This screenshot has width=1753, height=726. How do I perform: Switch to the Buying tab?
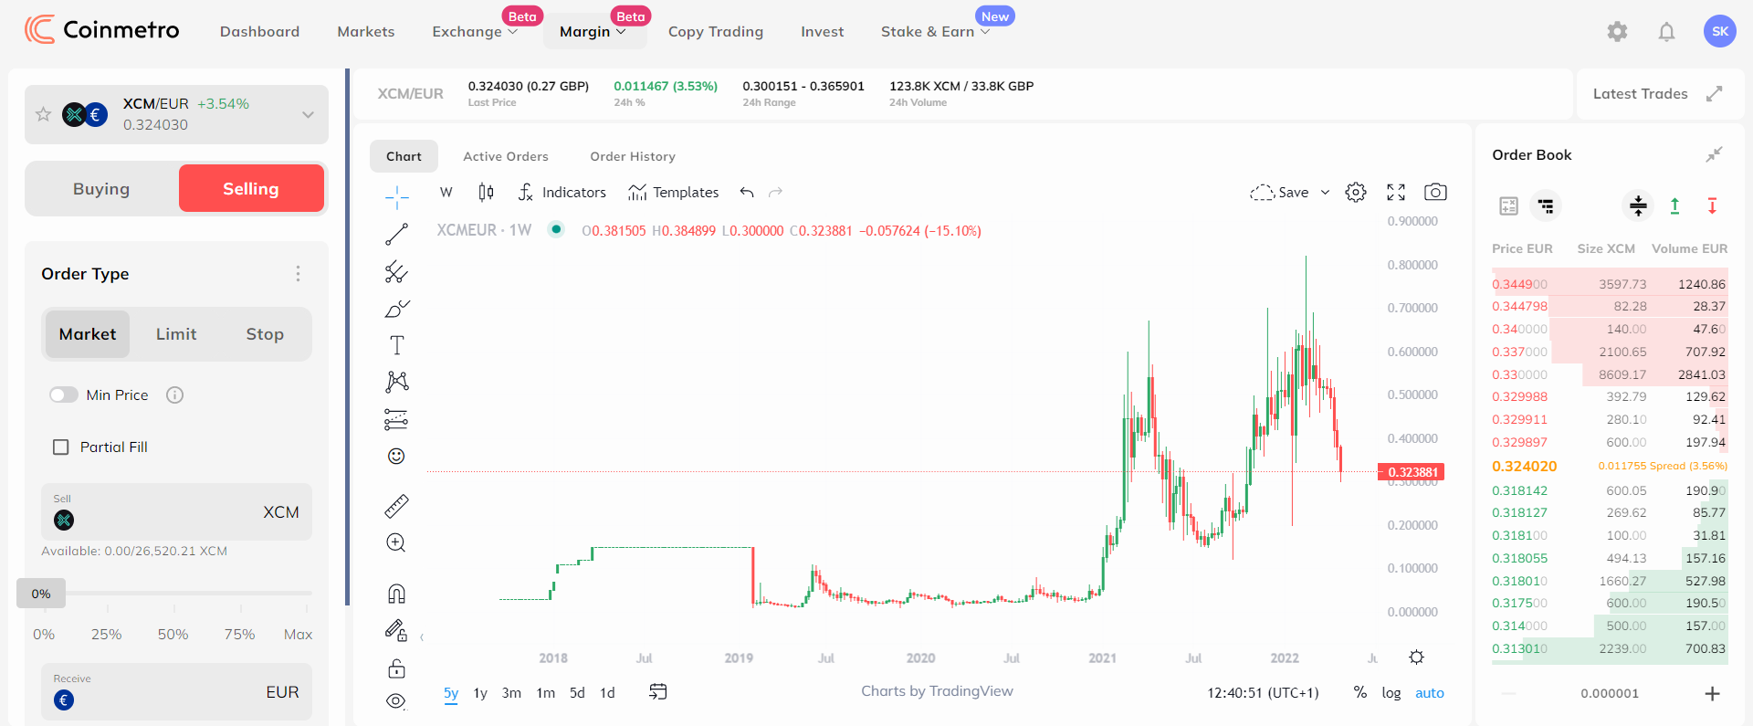pos(101,189)
